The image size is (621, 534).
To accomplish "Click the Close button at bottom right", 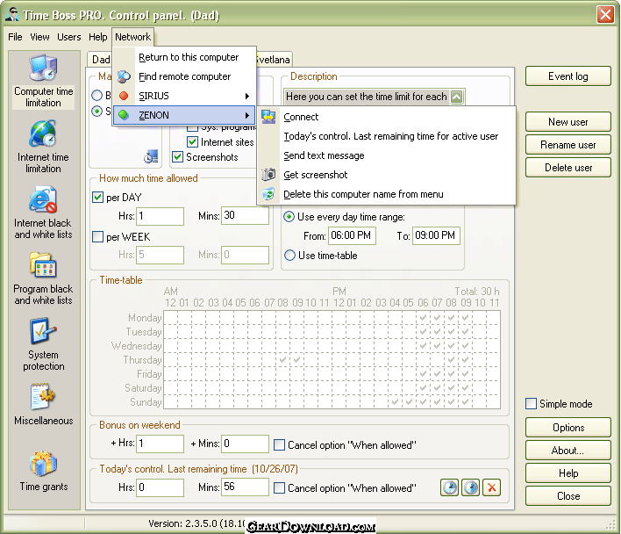I will (x=567, y=496).
